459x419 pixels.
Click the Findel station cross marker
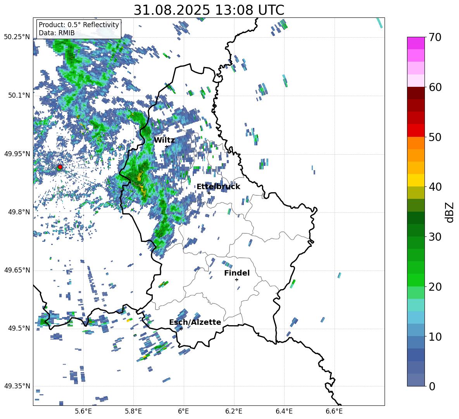pyautogui.click(x=236, y=280)
